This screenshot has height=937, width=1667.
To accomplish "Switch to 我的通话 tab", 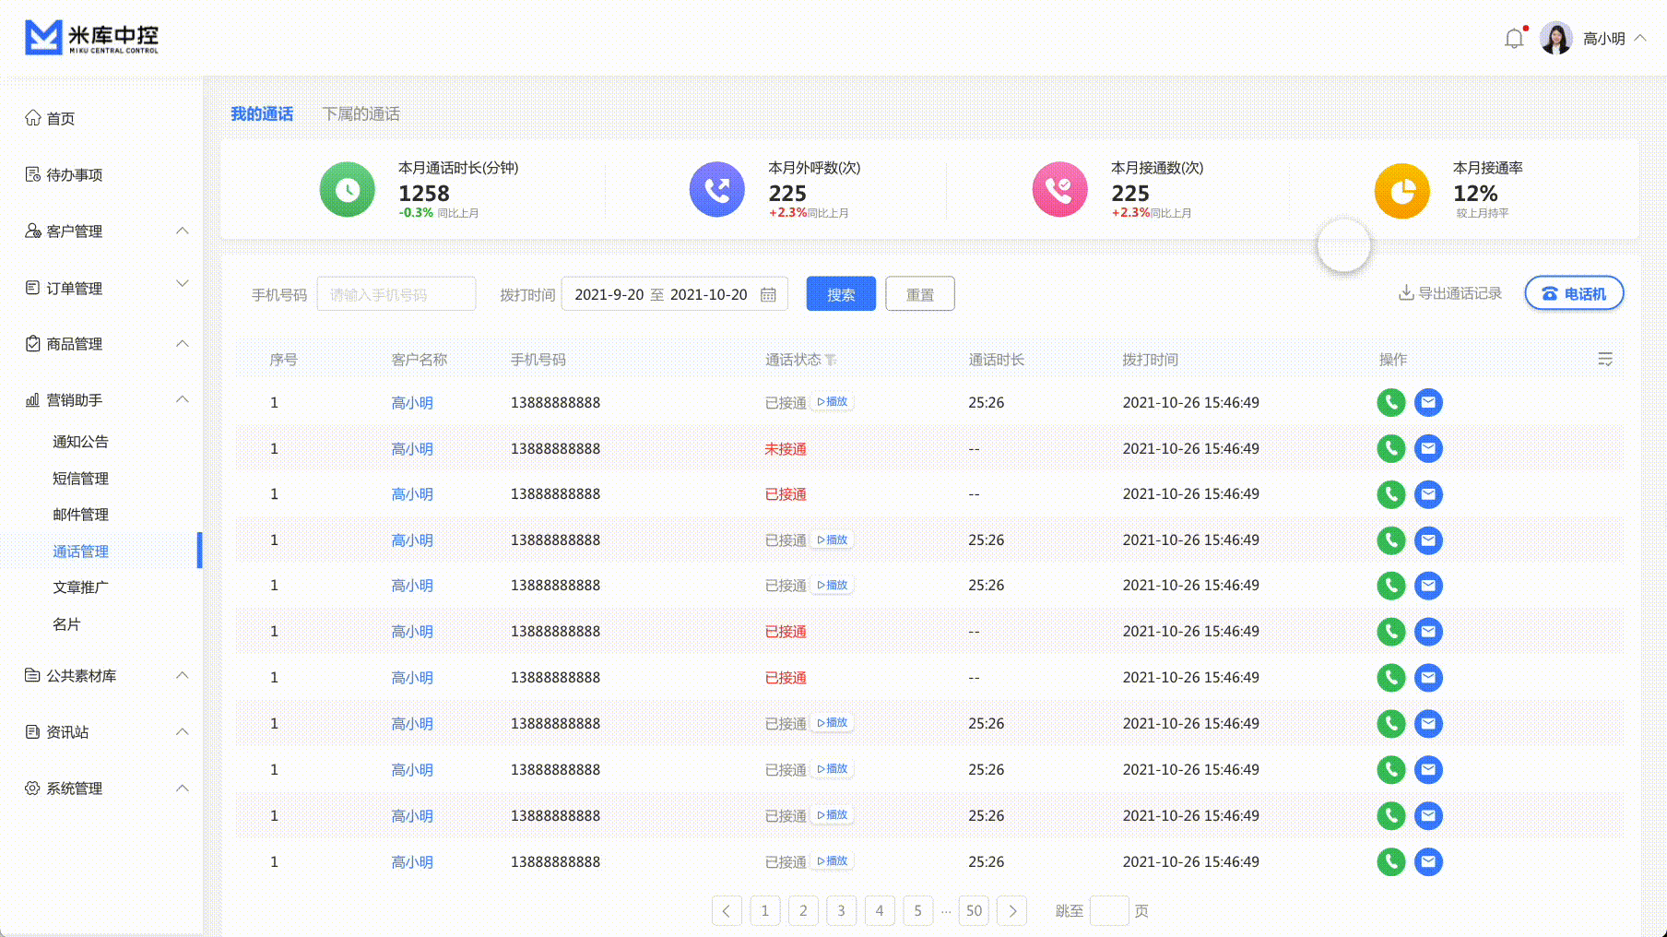I will [262, 113].
